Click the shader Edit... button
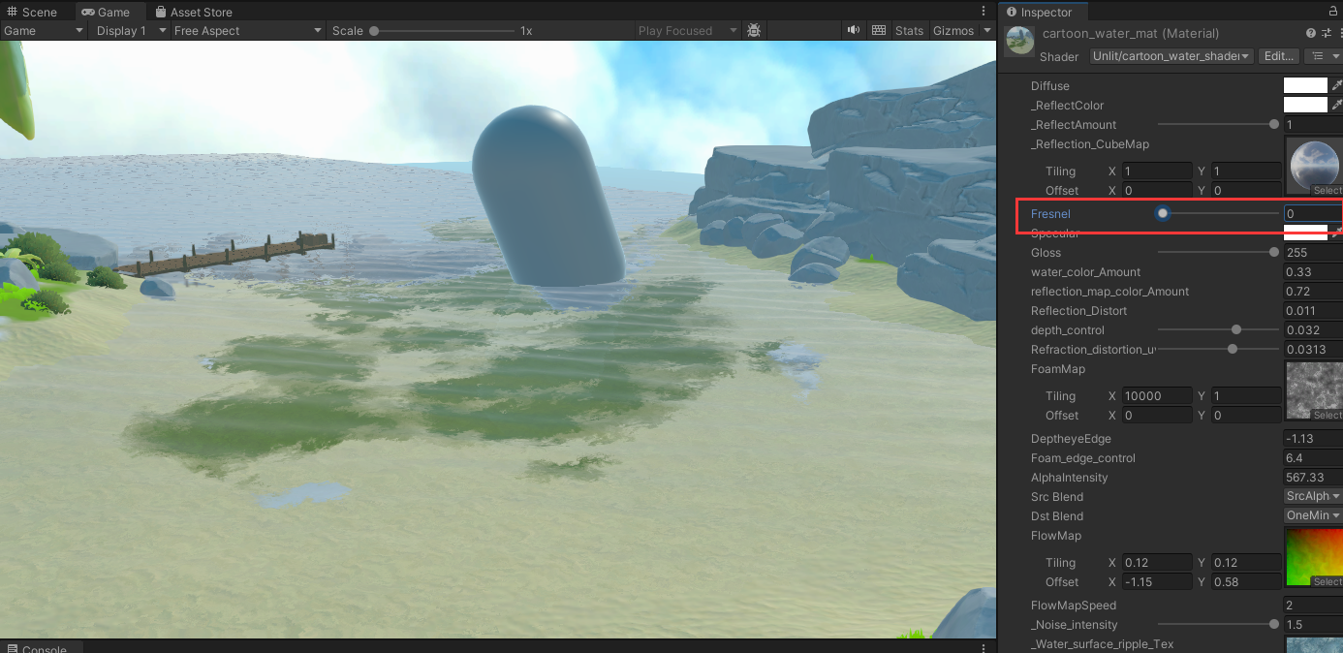Viewport: 1343px width, 653px height. pyautogui.click(x=1278, y=56)
